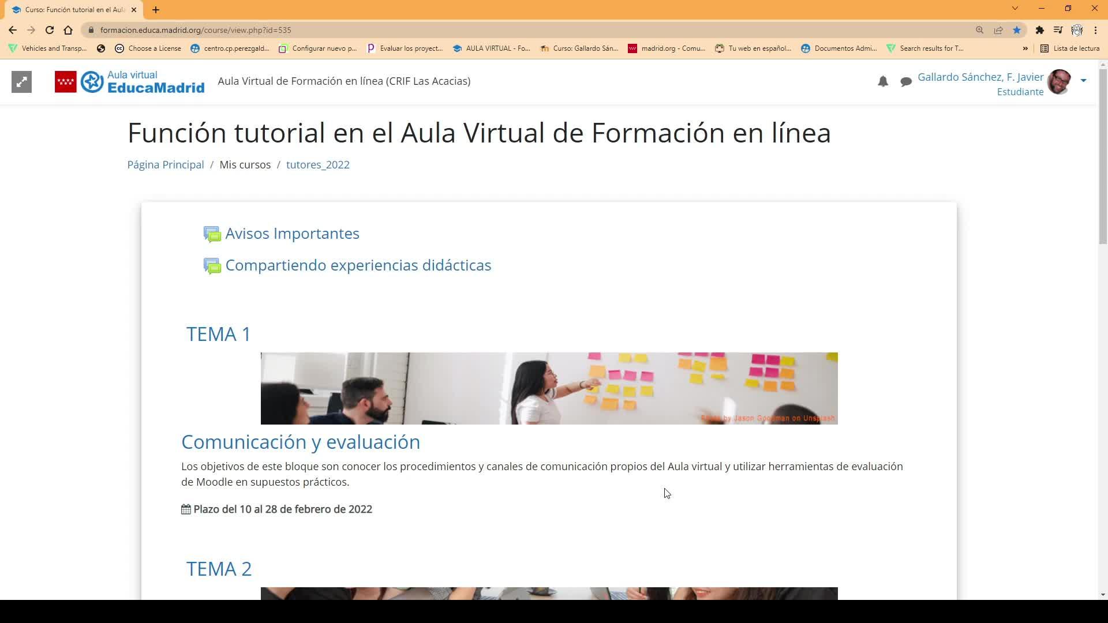Open tutores_2022 breadcrumb link
The height and width of the screenshot is (623, 1108).
click(317, 165)
